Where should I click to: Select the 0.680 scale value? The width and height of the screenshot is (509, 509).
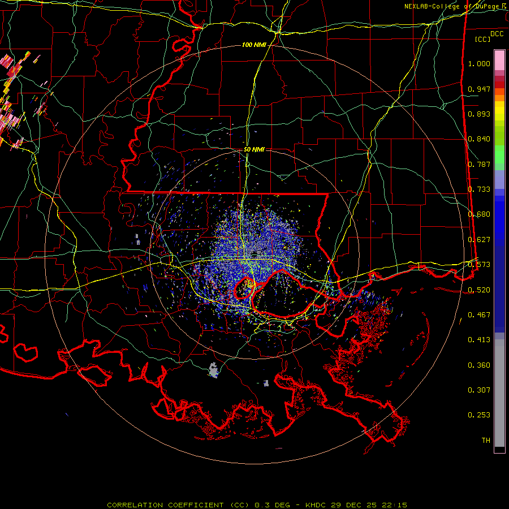(x=479, y=214)
